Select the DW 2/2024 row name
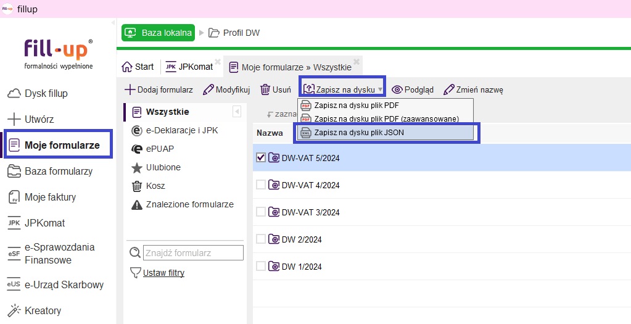Screen dimensions: 631x324 [x=302, y=239]
